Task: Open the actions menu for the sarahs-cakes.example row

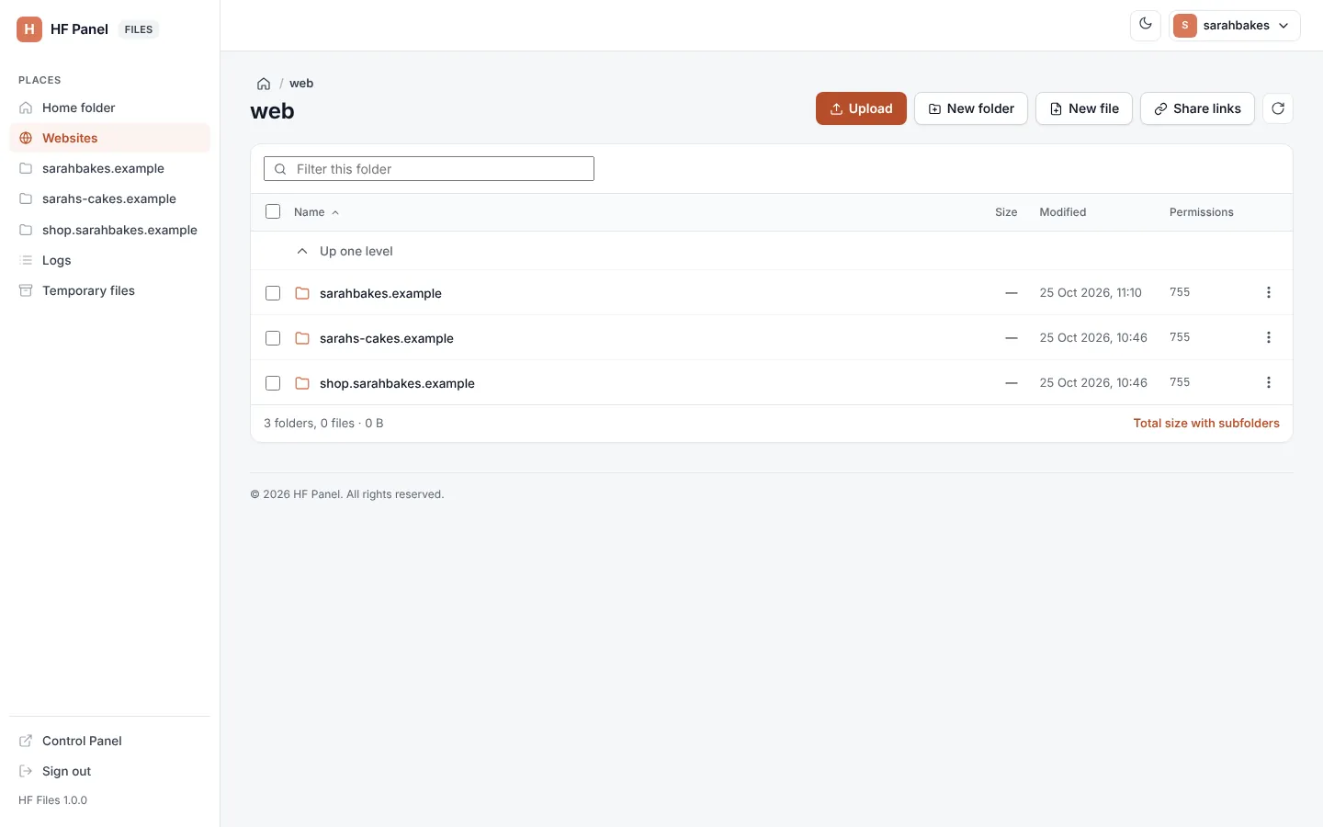Action: click(x=1269, y=337)
